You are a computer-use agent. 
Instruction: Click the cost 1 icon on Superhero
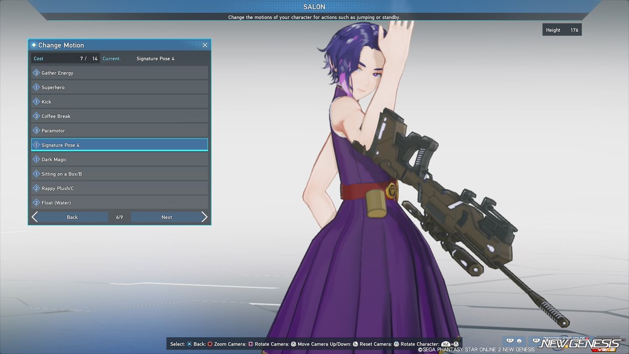[x=37, y=87]
